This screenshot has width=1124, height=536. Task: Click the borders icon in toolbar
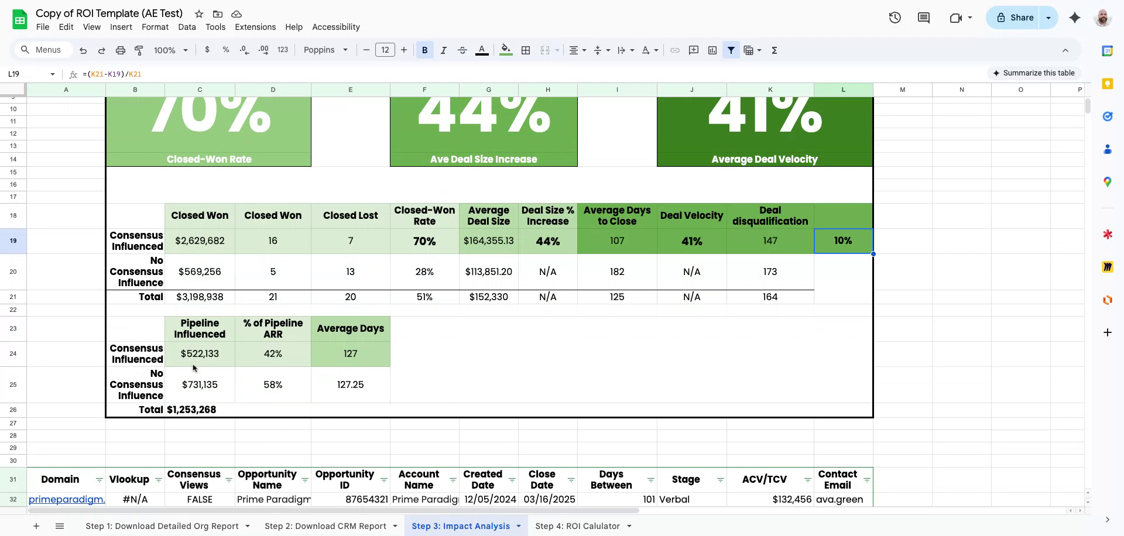[x=526, y=50]
